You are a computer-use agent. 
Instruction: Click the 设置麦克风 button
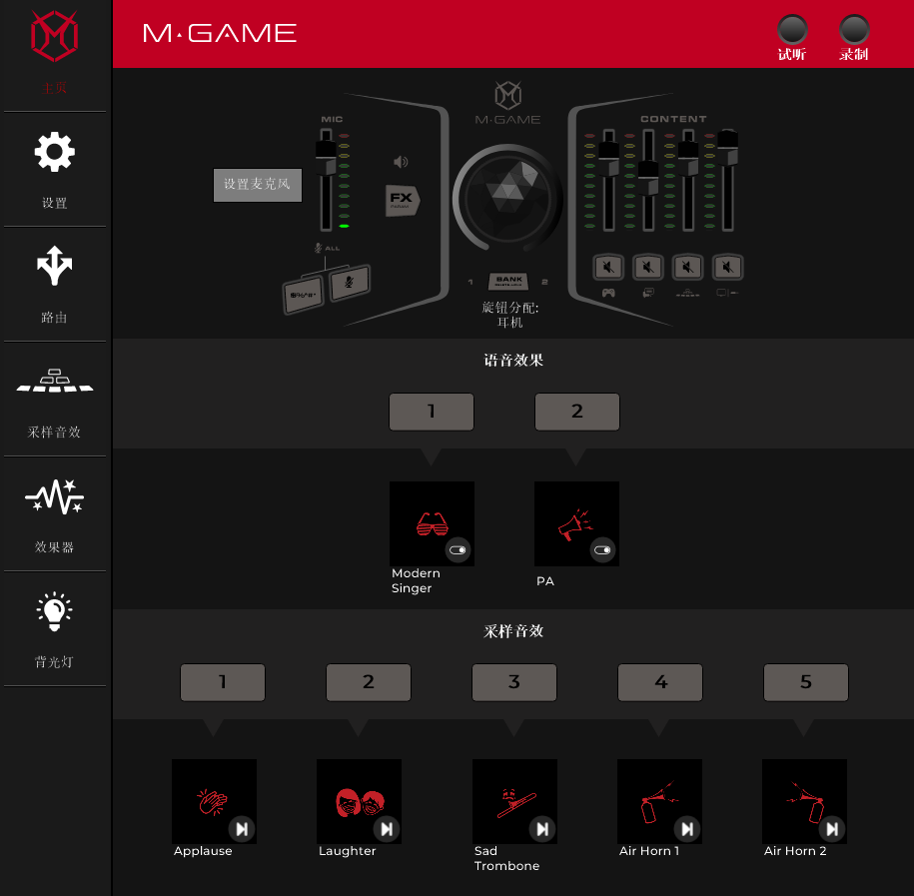coord(257,185)
